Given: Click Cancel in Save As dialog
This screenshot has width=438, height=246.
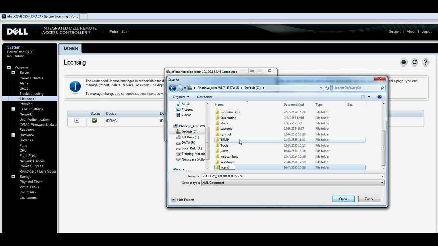Looking at the screenshot, I should point(370,199).
